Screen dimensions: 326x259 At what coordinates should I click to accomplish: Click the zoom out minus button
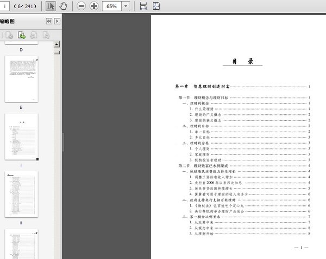point(81,6)
